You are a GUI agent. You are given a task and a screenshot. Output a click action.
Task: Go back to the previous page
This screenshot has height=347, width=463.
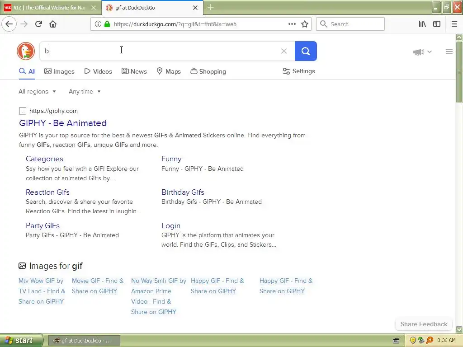click(x=9, y=24)
